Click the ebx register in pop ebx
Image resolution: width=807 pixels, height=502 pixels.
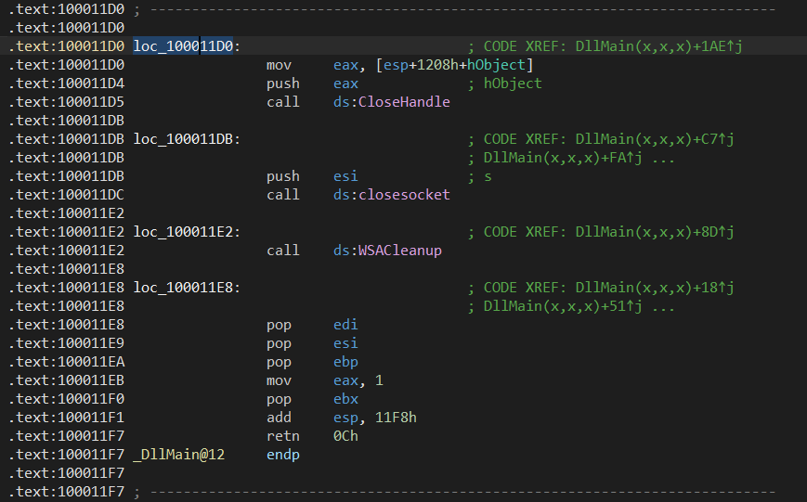tap(345, 399)
